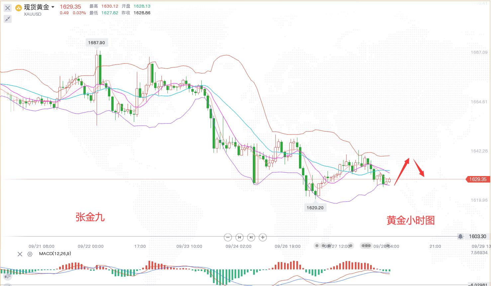Select the 现货黄金 title text
The width and height of the screenshot is (491, 286).
pyautogui.click(x=37, y=7)
